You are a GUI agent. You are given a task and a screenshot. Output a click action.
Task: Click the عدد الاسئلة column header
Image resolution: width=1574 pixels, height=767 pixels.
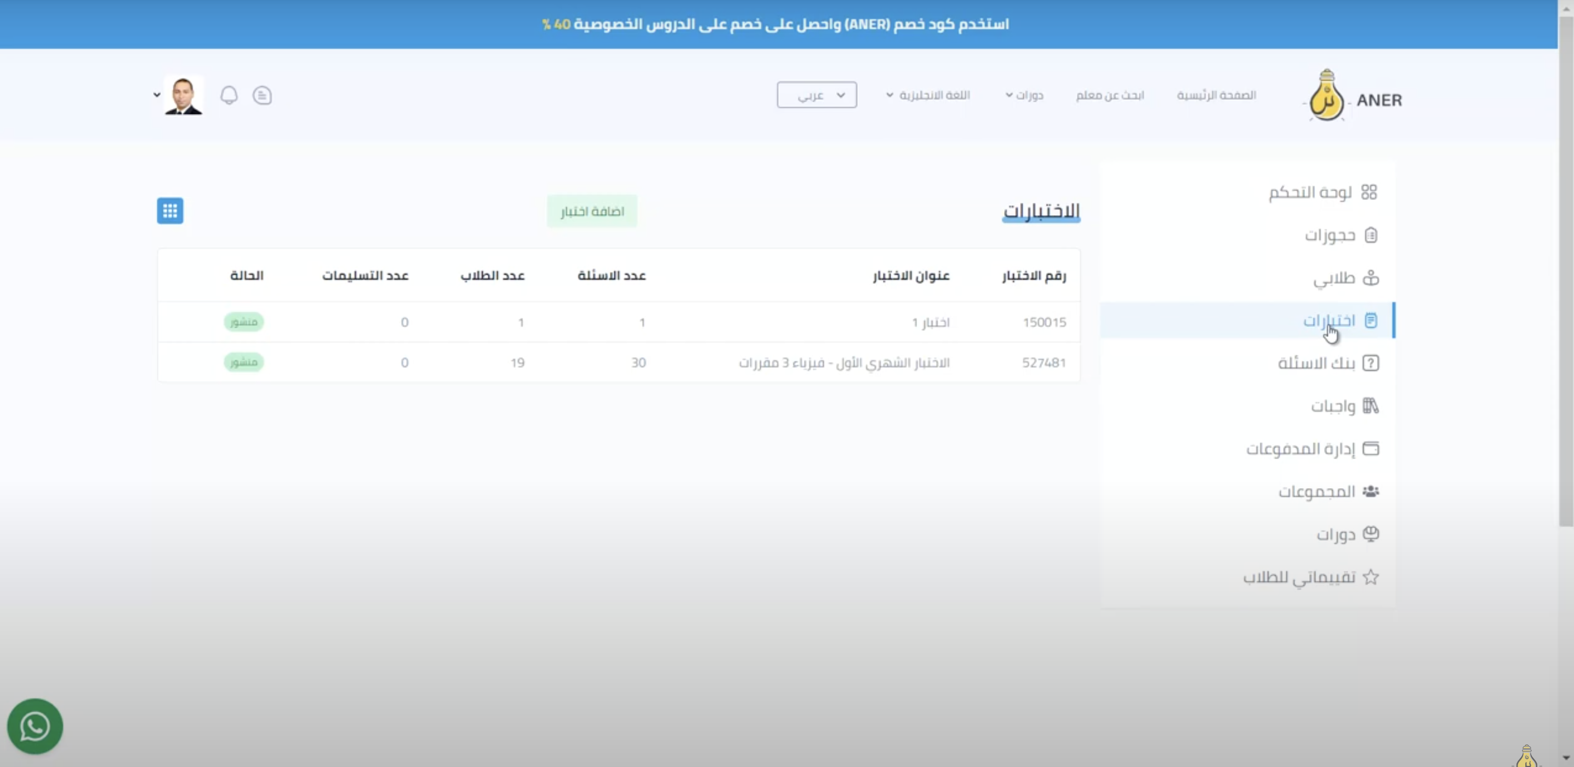(x=612, y=276)
